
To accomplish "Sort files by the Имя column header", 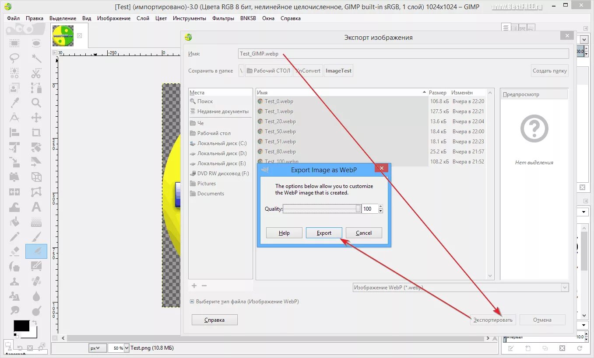I will 341,93.
